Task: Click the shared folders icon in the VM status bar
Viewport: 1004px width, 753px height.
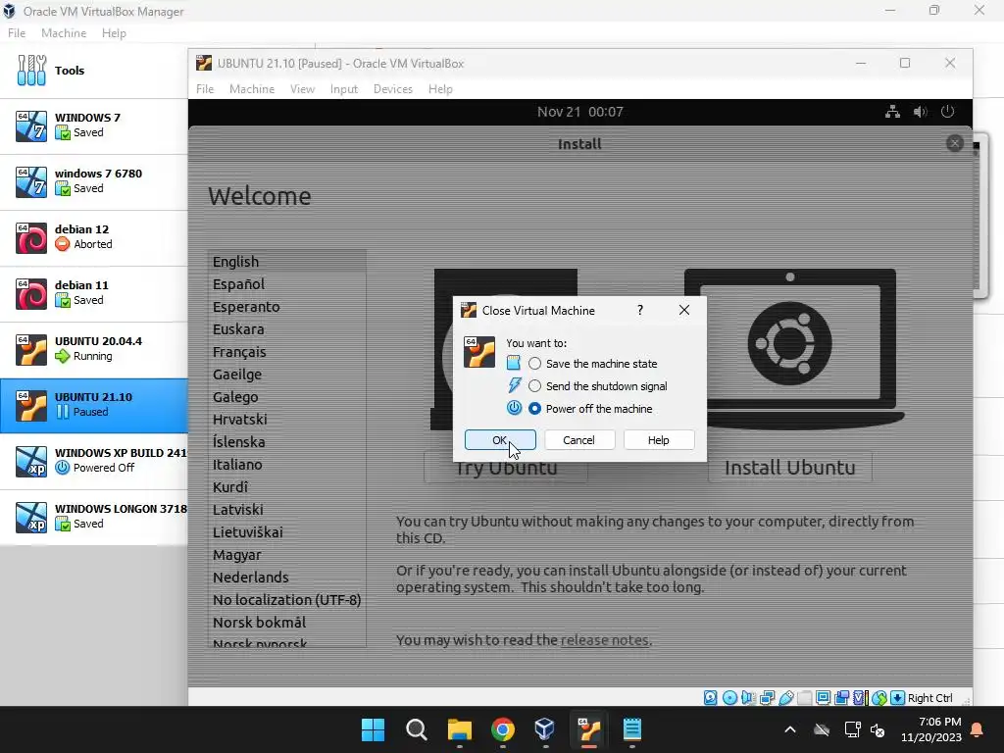Action: (805, 698)
